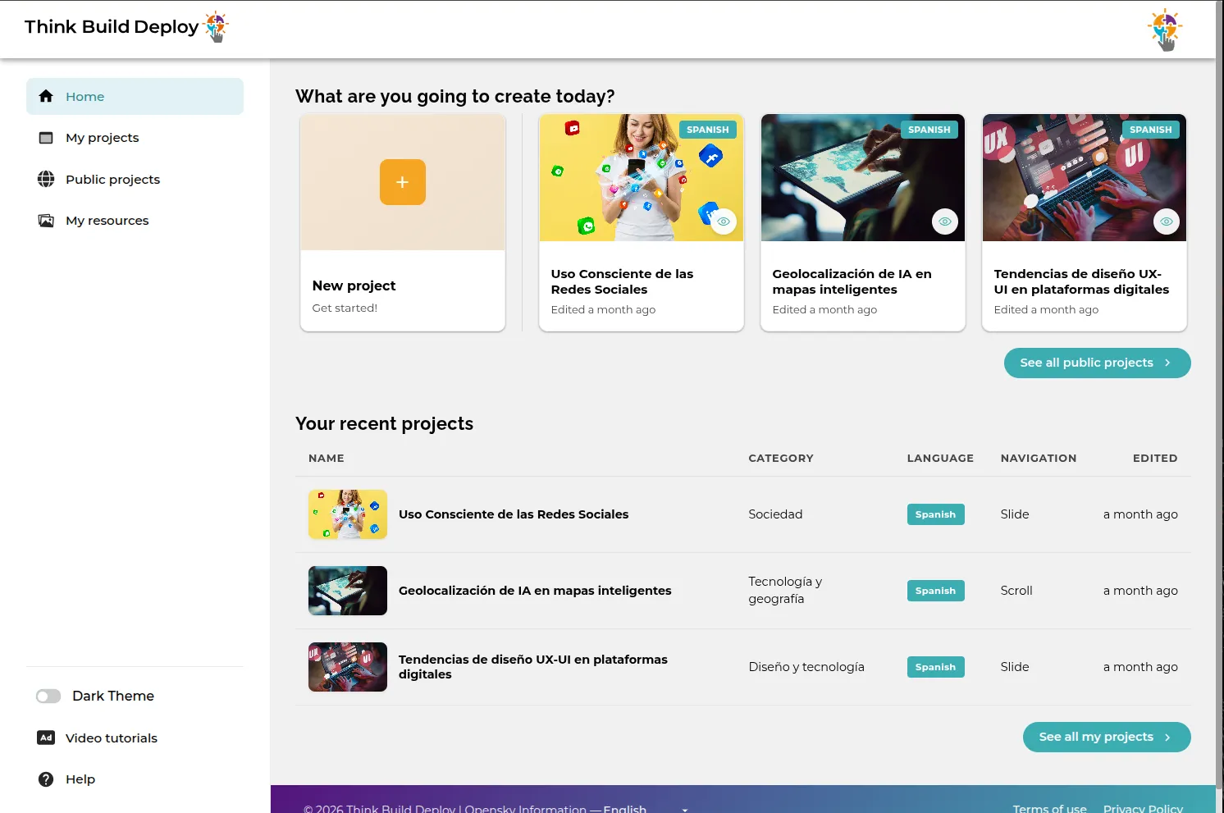Click the Terms of use footer link
Image resolution: width=1224 pixels, height=813 pixels.
coord(1050,808)
